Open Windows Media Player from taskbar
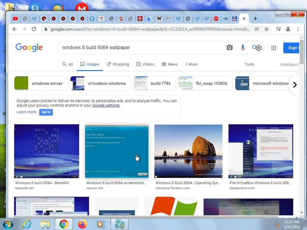Screen dimensions: 307x230 coord(101,224)
